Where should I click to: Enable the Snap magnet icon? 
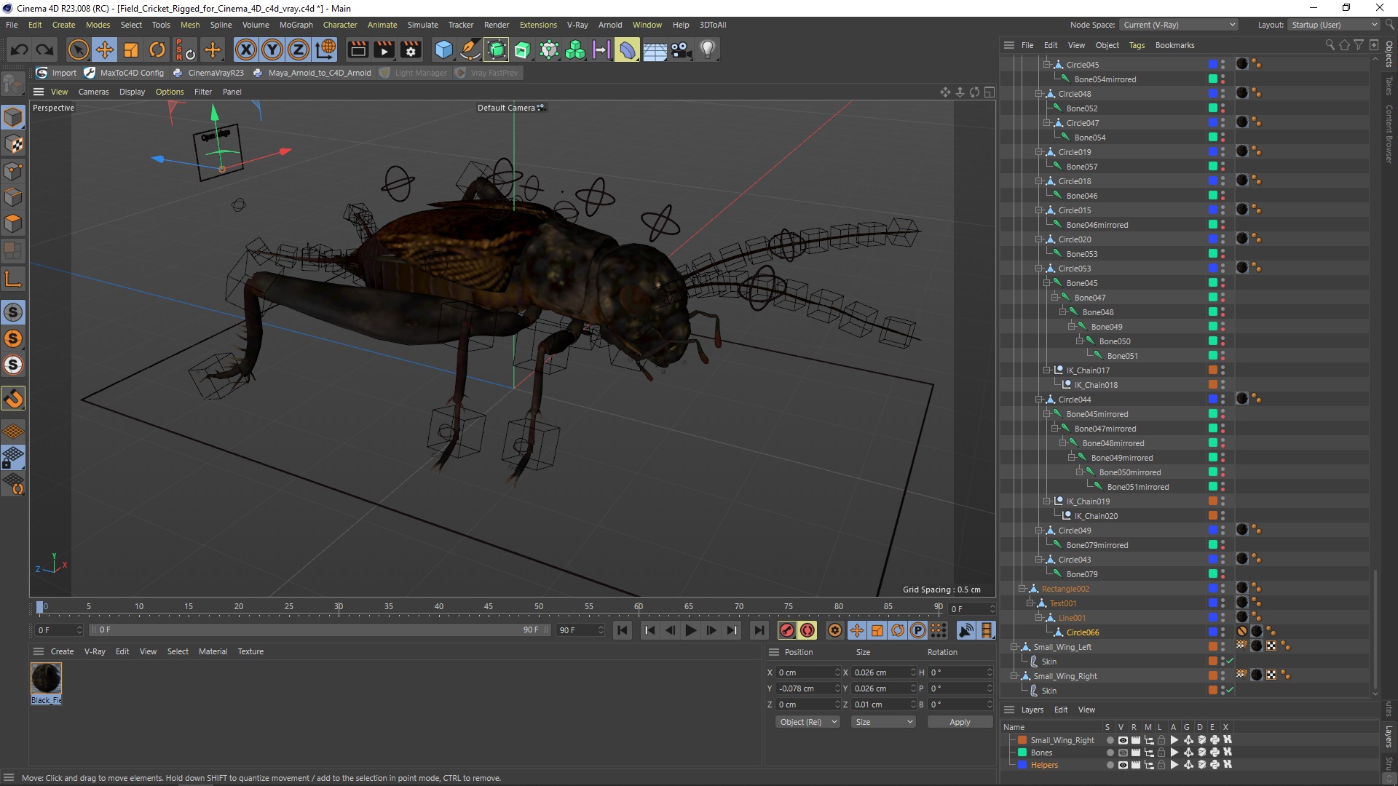13,398
